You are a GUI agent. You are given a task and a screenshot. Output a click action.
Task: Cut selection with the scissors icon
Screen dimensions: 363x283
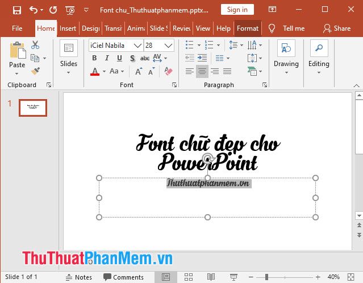pyautogui.click(x=35, y=45)
